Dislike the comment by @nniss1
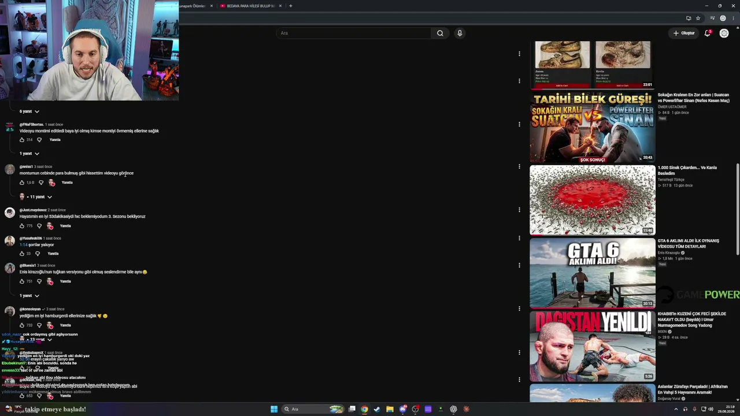Viewport: 740px width, 416px height. pos(40,183)
